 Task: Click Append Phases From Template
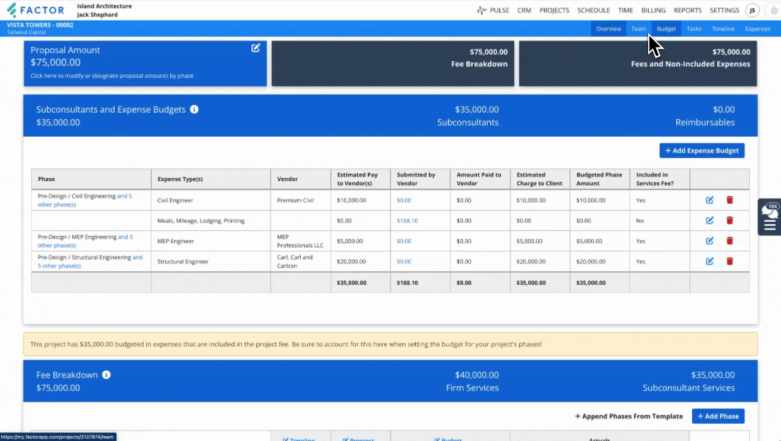[629, 416]
